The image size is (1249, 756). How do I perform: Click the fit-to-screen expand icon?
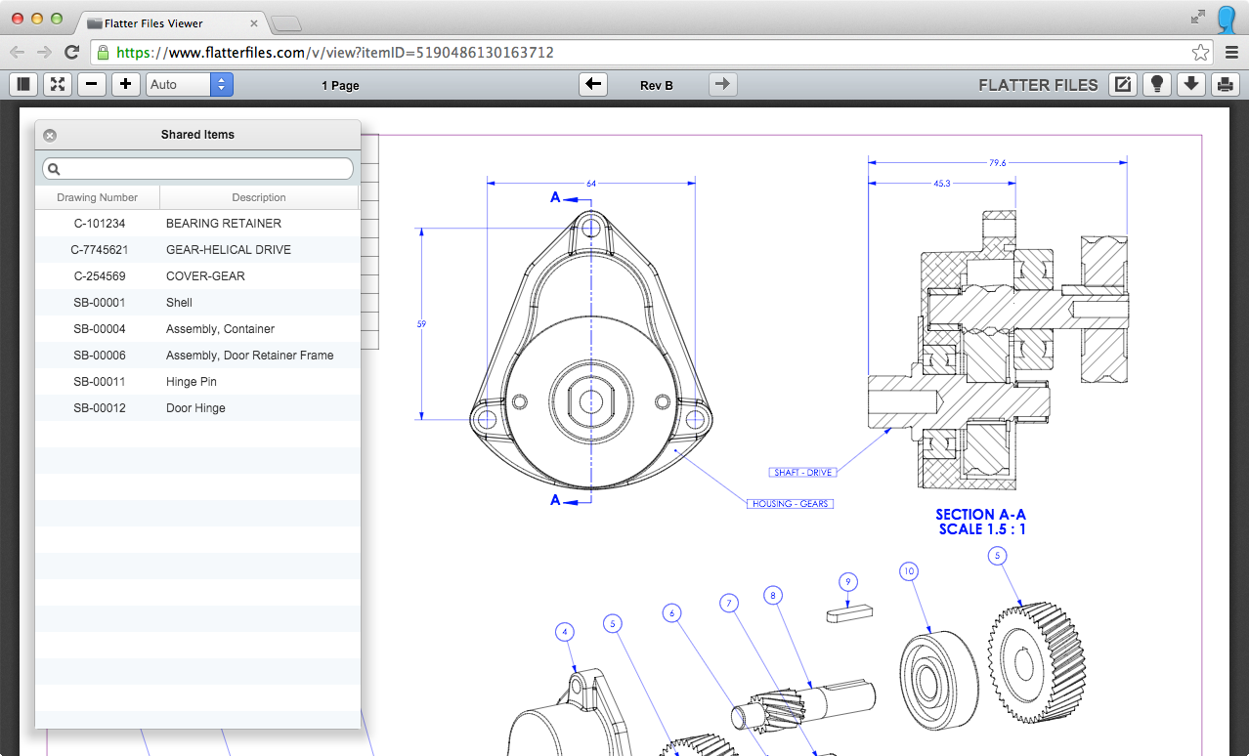click(58, 85)
